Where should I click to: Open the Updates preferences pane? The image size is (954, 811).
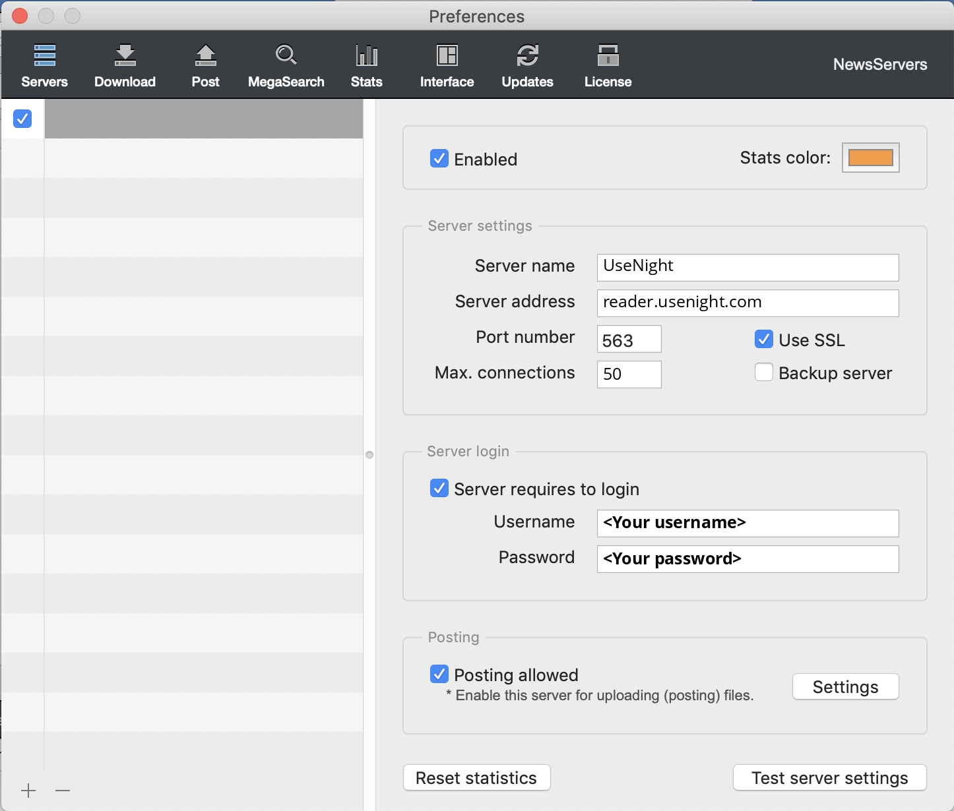click(x=527, y=66)
